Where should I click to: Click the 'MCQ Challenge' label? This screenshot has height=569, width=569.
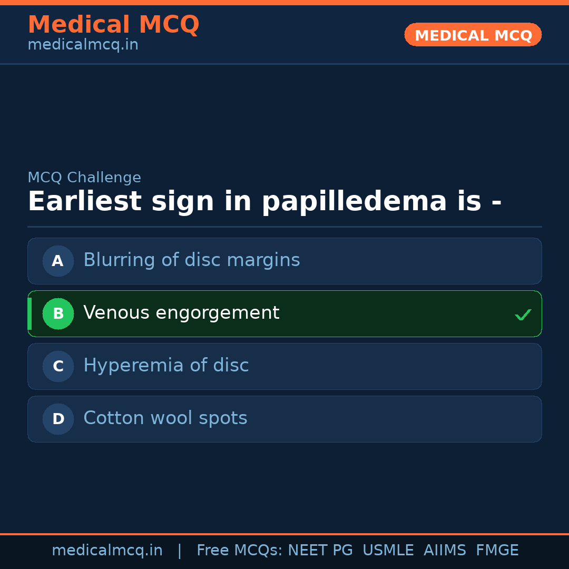(x=84, y=178)
